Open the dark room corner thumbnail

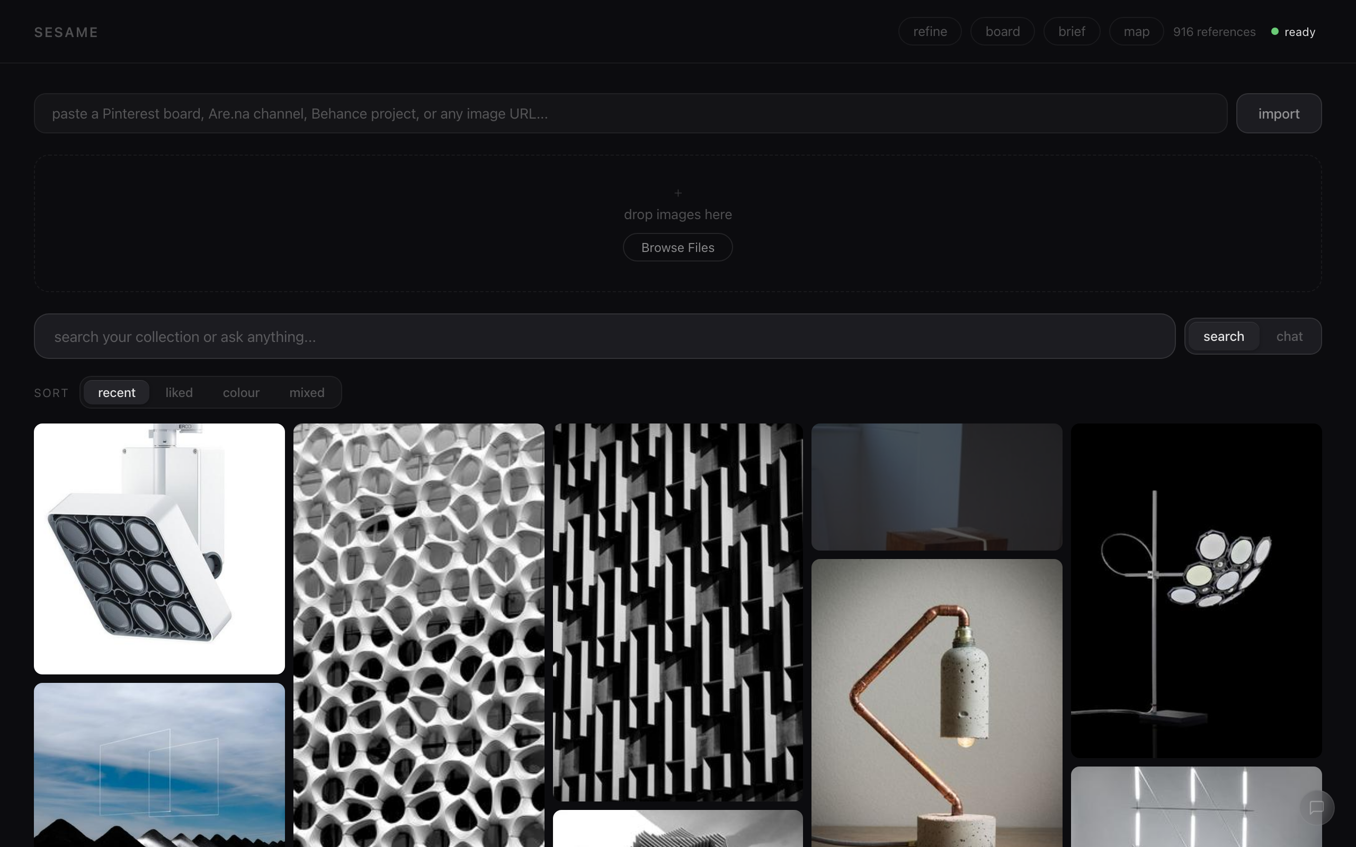937,487
